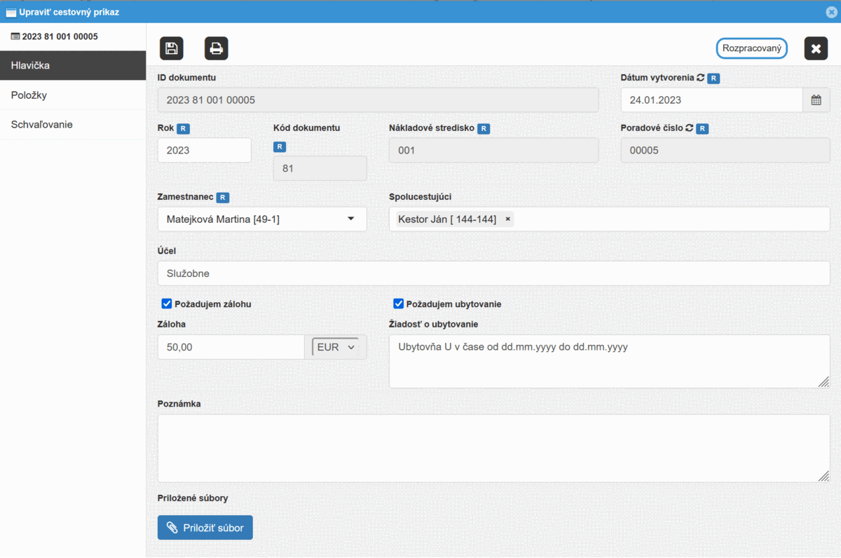Viewport: 841px width, 558px height.
Task: Click the save floppy disk icon
Action: pyautogui.click(x=172, y=48)
